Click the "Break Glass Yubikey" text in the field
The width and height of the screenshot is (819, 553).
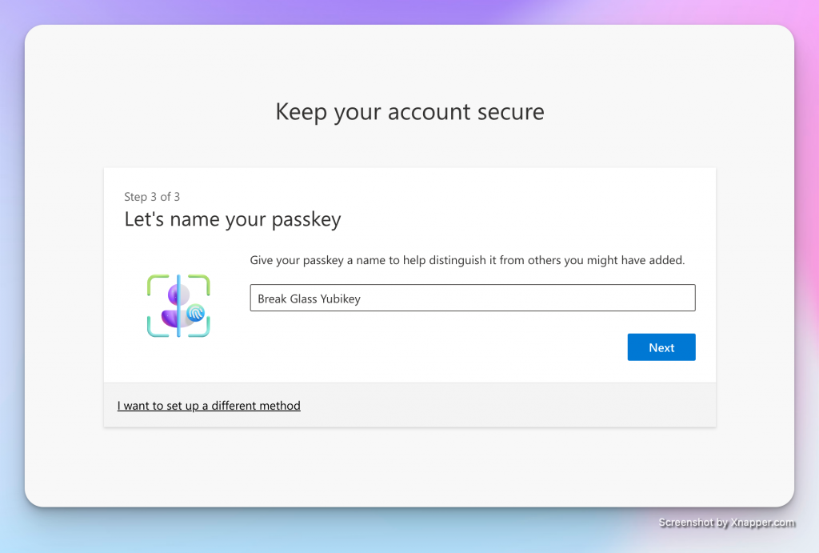point(309,299)
